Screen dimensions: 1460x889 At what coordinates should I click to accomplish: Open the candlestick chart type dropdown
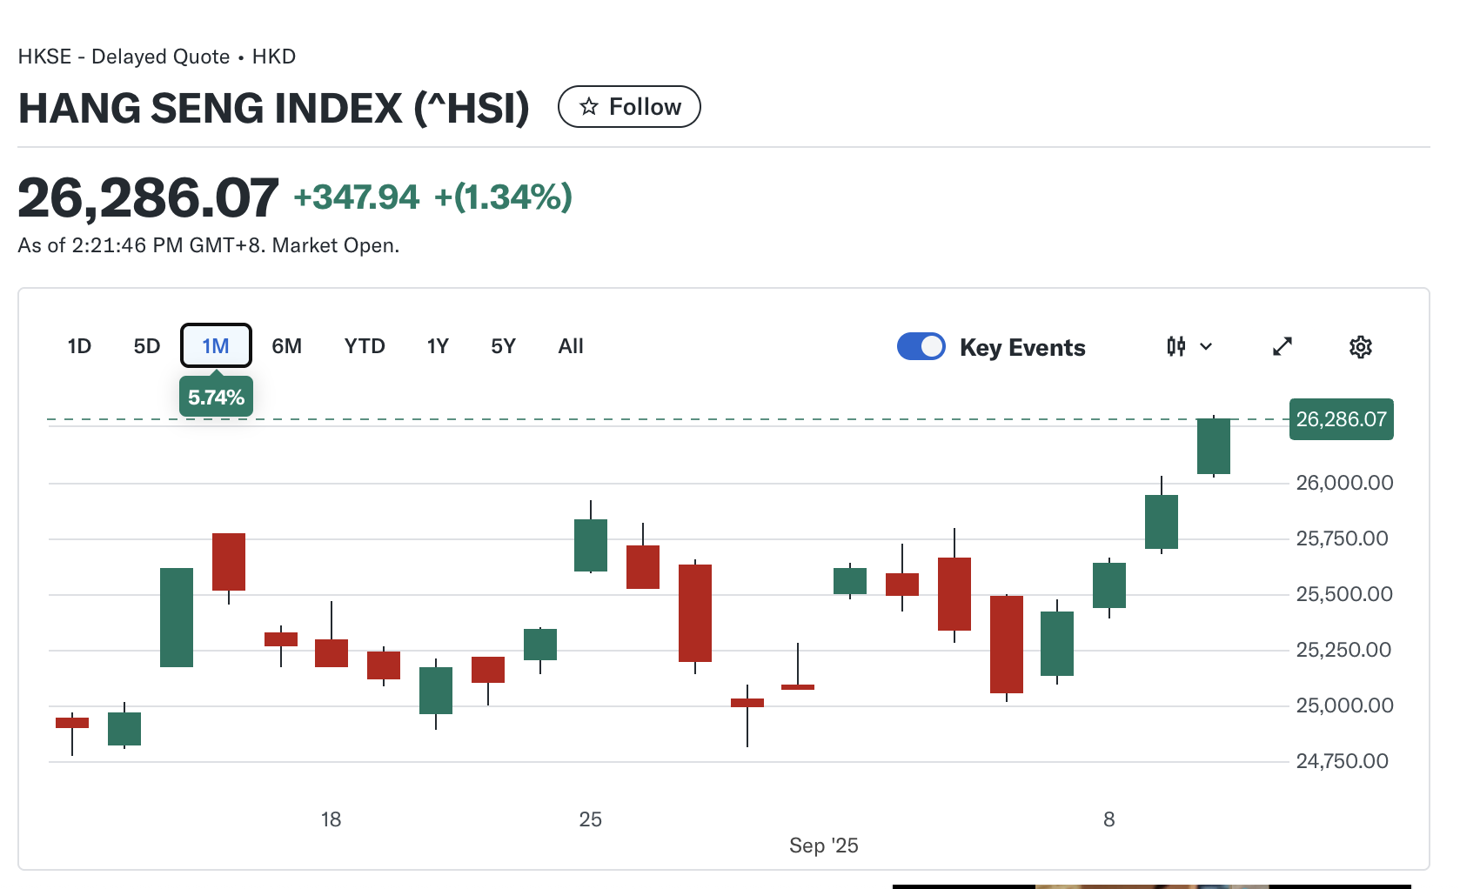1189,347
